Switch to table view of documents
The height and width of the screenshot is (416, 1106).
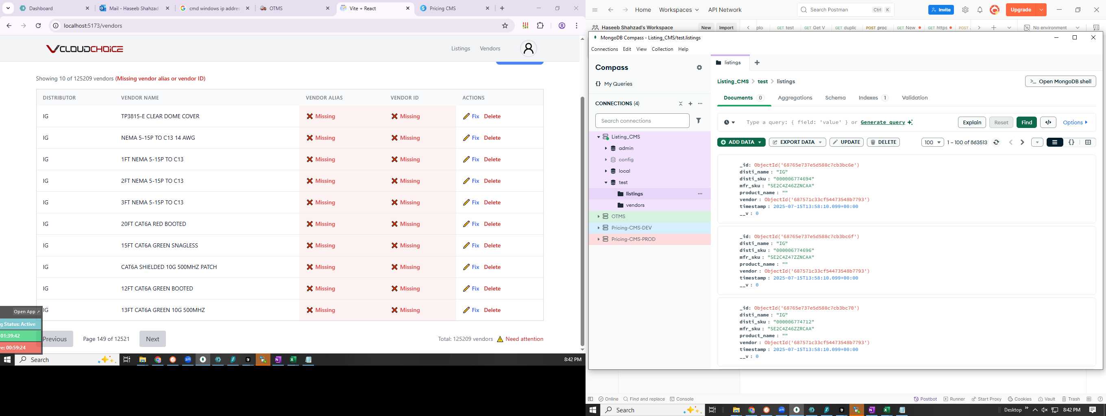tap(1088, 142)
